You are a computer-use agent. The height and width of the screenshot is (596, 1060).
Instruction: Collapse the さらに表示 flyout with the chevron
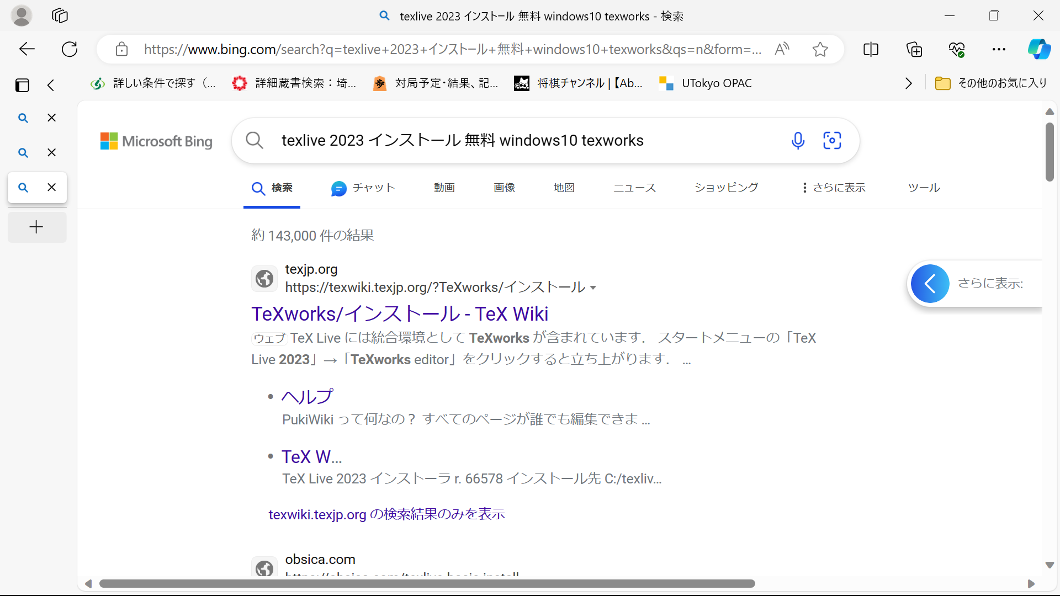[x=930, y=283]
